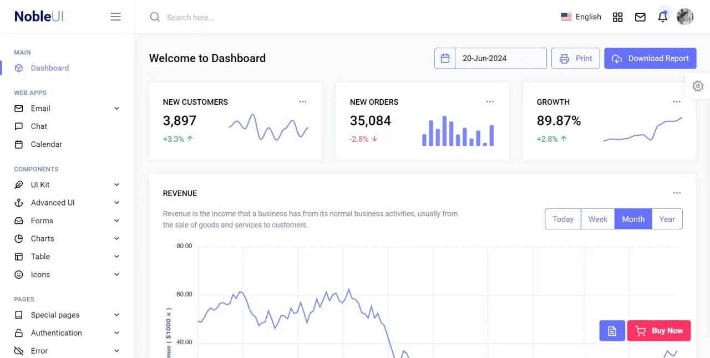
Task: Open Chat in the sidebar
Action: (x=39, y=126)
